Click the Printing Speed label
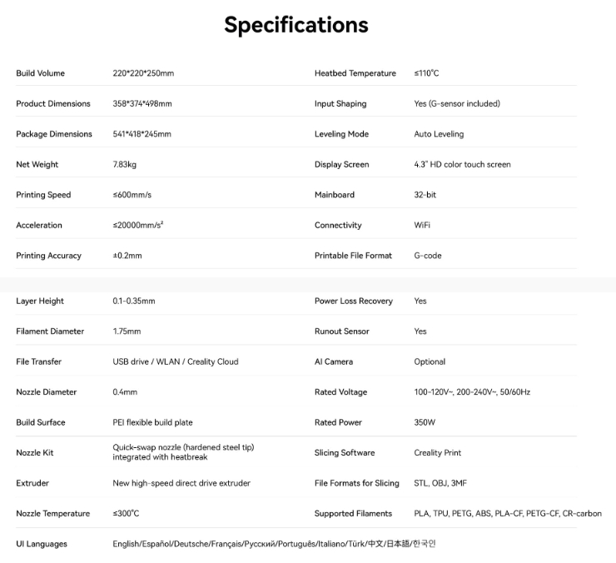The width and height of the screenshot is (616, 563). [43, 195]
